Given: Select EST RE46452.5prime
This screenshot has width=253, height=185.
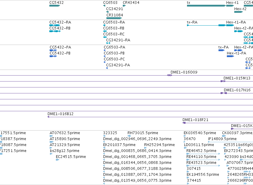Looking at the screenshot, I should (x=201, y=151).
